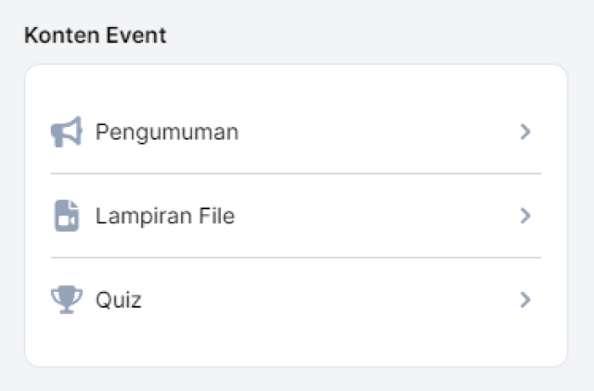Viewport: 594px width, 391px height.
Task: Click divider line beneath the Pengumuman row
Action: pyautogui.click(x=296, y=173)
